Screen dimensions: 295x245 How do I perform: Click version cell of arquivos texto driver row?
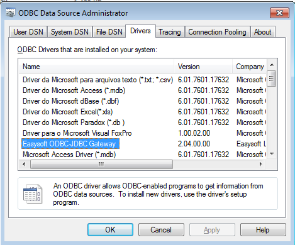click(x=203, y=80)
